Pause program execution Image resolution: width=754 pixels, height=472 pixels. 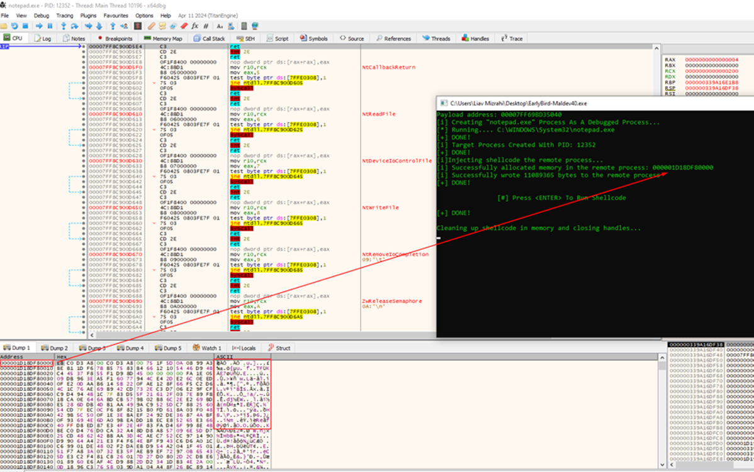click(x=49, y=26)
